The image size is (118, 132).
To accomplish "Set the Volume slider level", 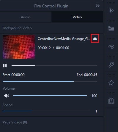I will [50, 96].
